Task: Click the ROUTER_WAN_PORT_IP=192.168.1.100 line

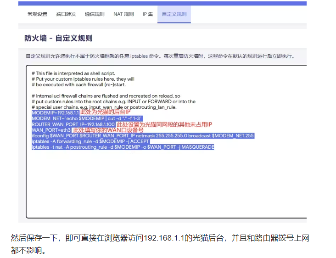Action: (73, 124)
